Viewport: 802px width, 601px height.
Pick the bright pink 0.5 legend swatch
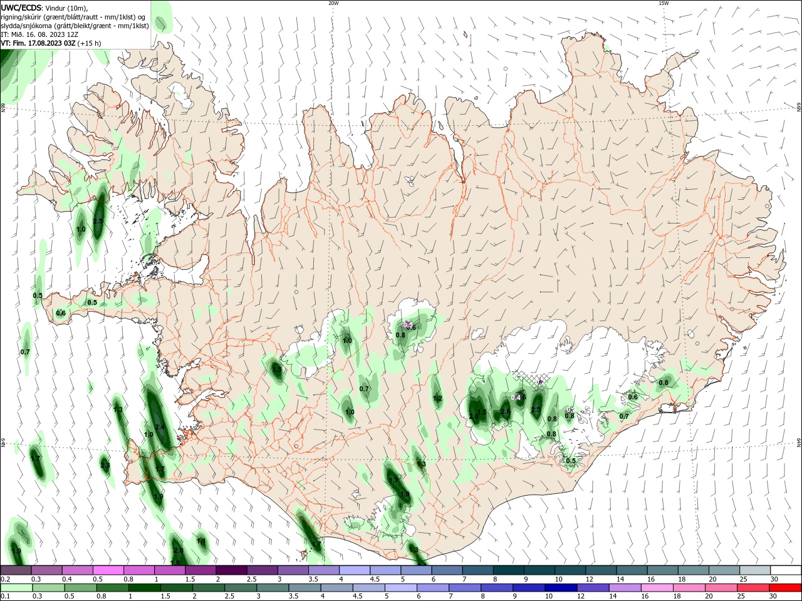click(108, 570)
